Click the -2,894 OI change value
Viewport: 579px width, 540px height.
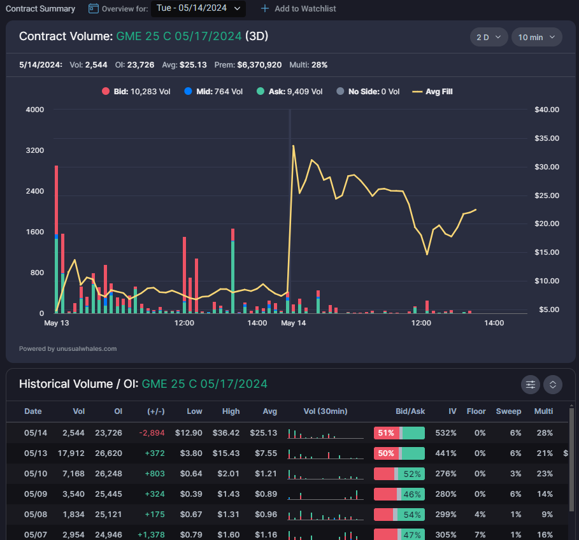152,433
